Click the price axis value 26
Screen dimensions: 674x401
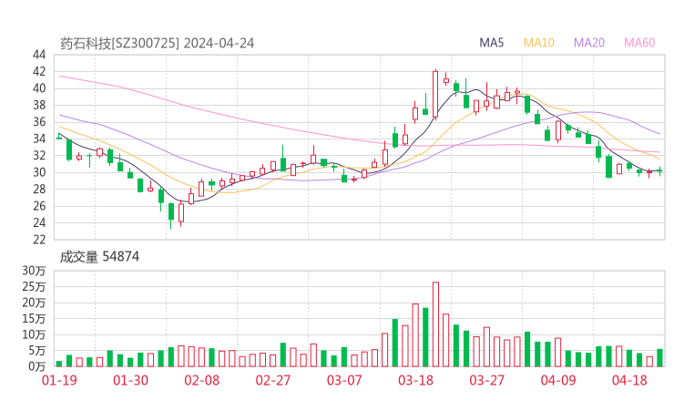pos(39,206)
